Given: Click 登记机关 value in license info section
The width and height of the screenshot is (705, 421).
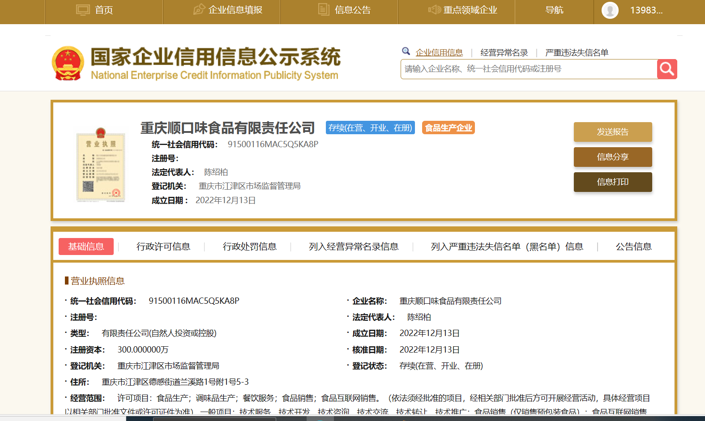Looking at the screenshot, I should pos(168,366).
